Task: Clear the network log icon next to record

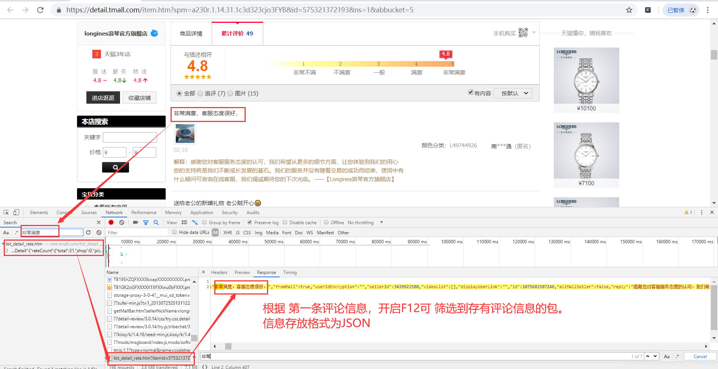Action: pos(122,222)
